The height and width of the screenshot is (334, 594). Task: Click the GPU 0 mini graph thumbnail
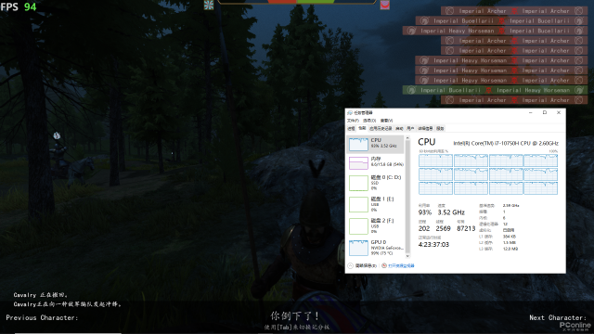coord(358,248)
